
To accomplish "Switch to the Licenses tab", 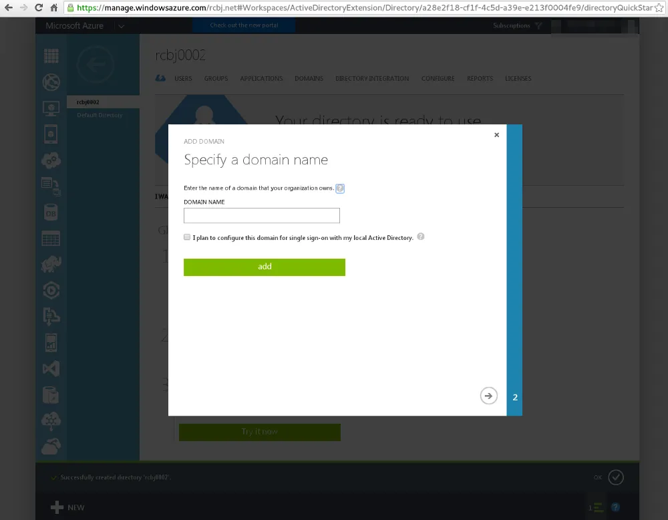I will [518, 78].
